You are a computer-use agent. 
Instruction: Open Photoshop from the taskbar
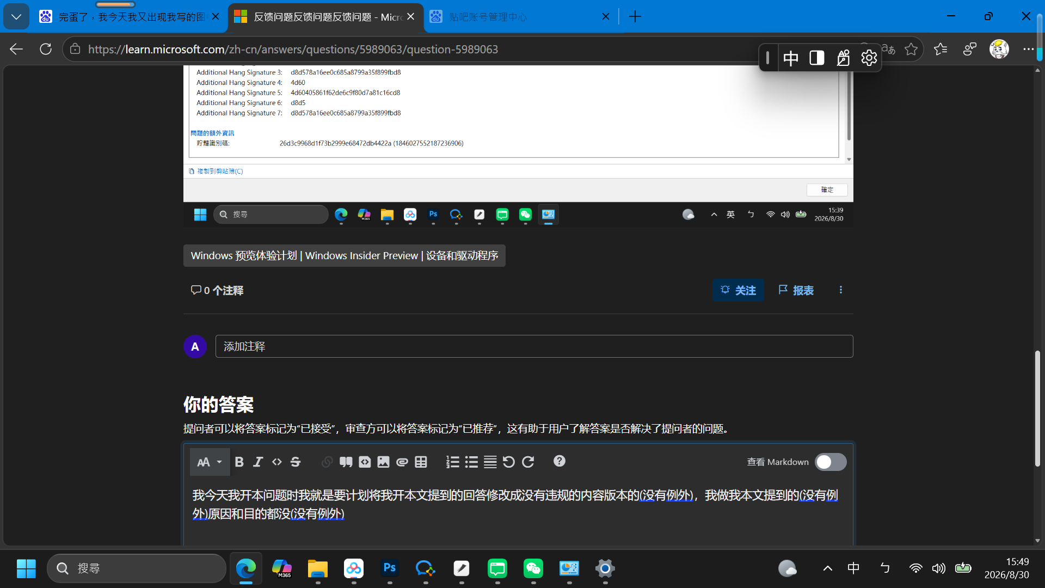click(x=390, y=568)
